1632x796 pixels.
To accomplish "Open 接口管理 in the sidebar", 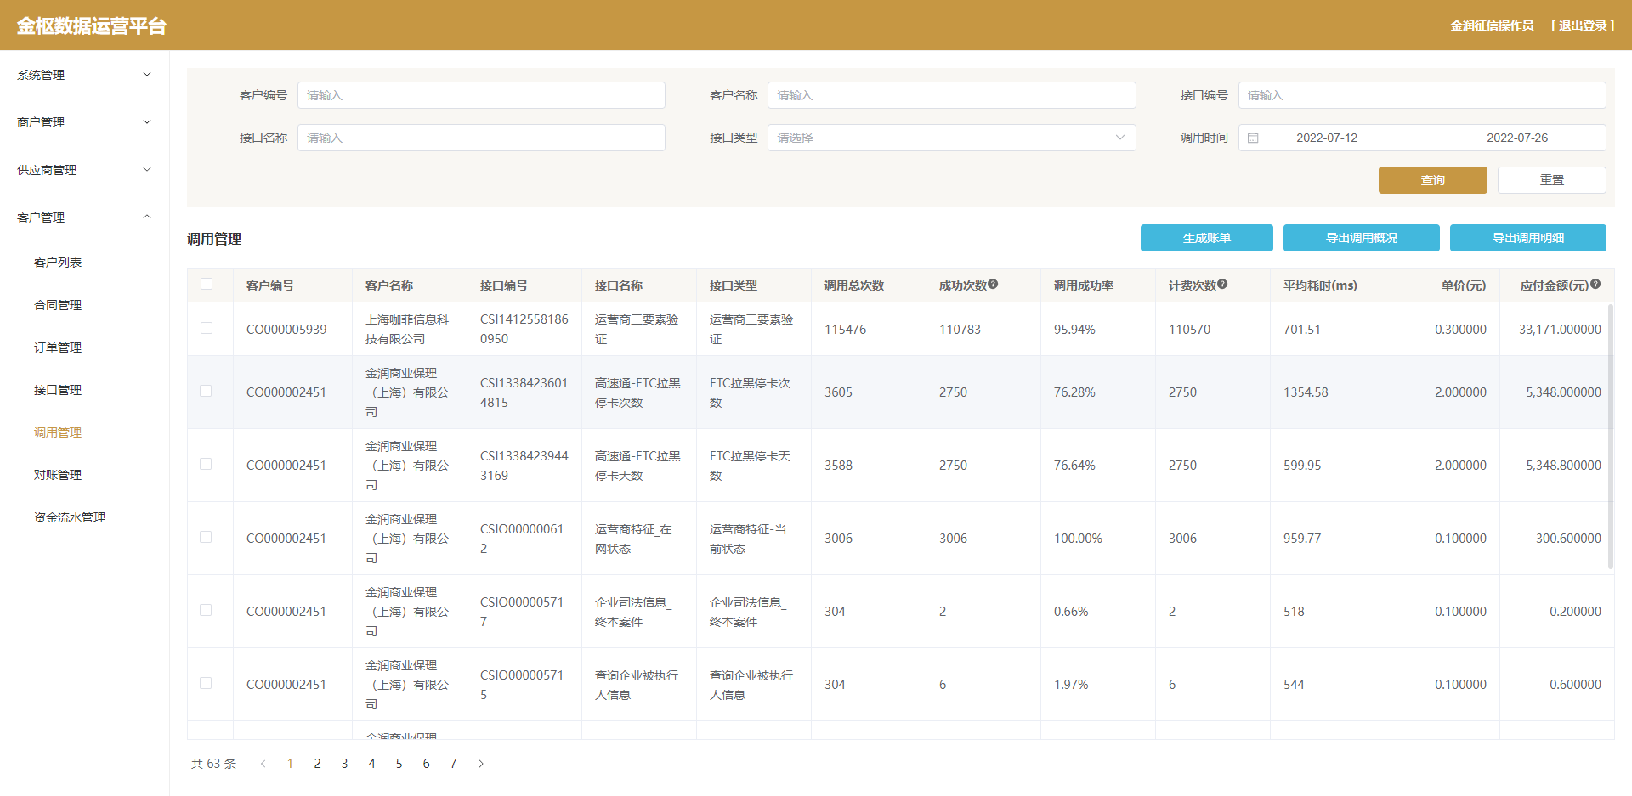I will click(58, 390).
